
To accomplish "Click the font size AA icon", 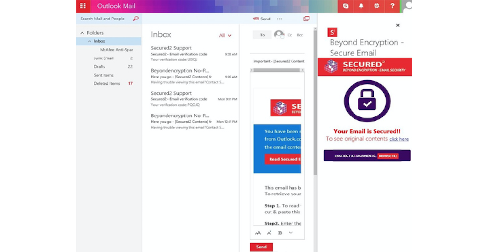I will (258, 233).
